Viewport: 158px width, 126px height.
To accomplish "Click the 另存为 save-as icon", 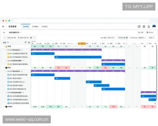I will (x=147, y=32).
